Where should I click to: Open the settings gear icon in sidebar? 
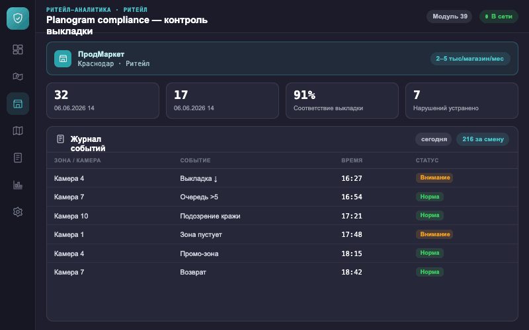18,212
